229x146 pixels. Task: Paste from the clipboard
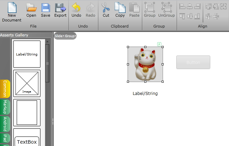click(x=134, y=10)
